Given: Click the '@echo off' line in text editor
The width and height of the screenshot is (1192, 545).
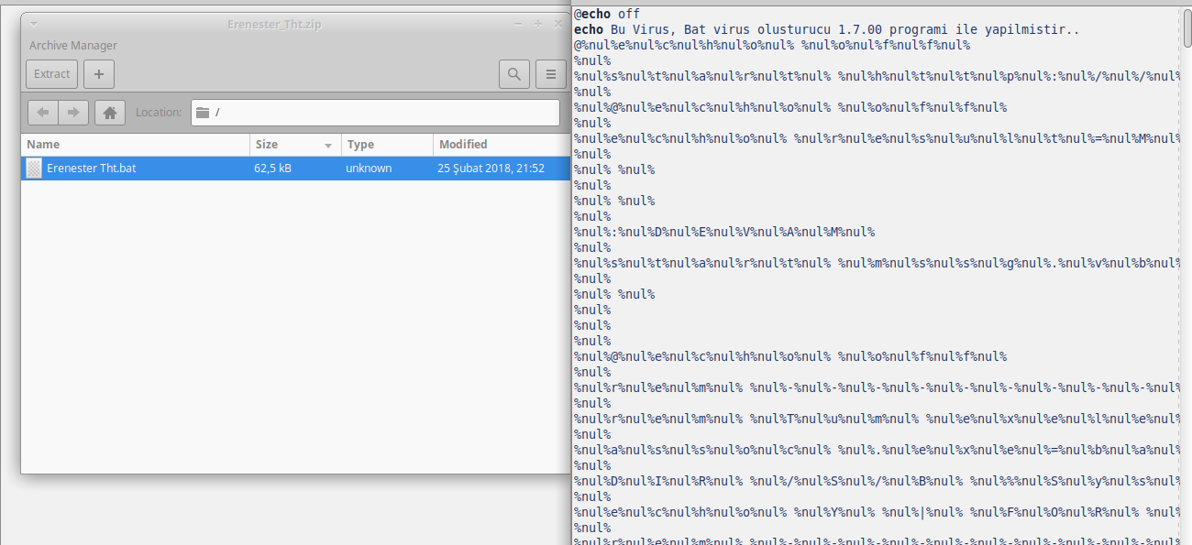Looking at the screenshot, I should (x=607, y=14).
